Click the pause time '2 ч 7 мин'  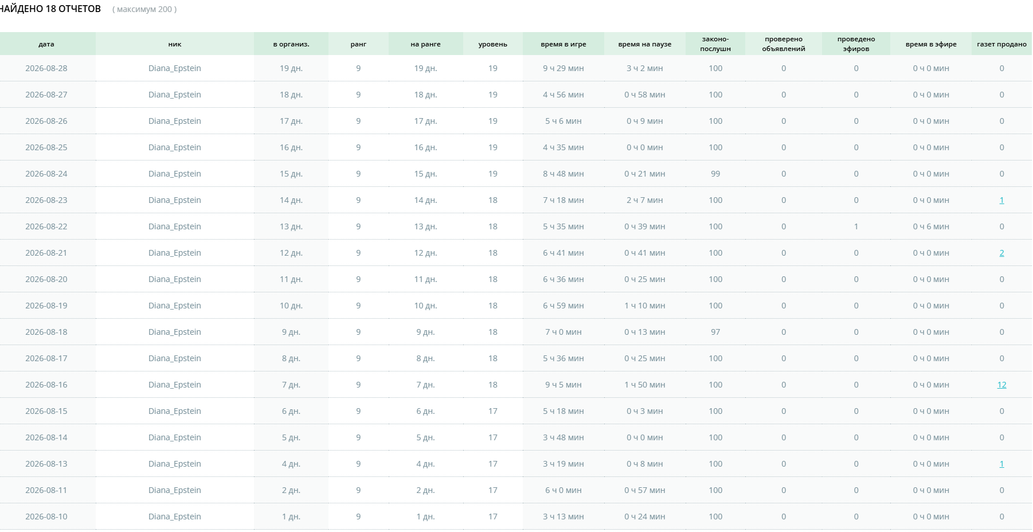click(x=645, y=200)
